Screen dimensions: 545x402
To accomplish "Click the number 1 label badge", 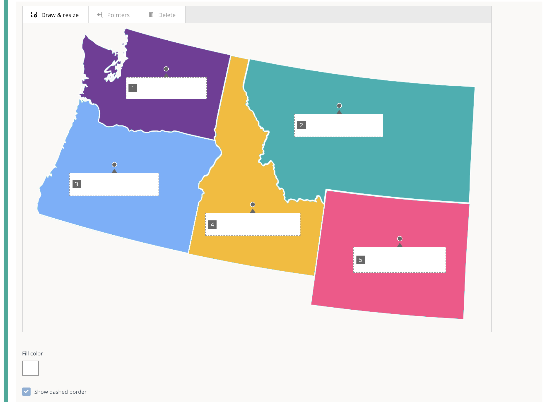I will click(133, 88).
